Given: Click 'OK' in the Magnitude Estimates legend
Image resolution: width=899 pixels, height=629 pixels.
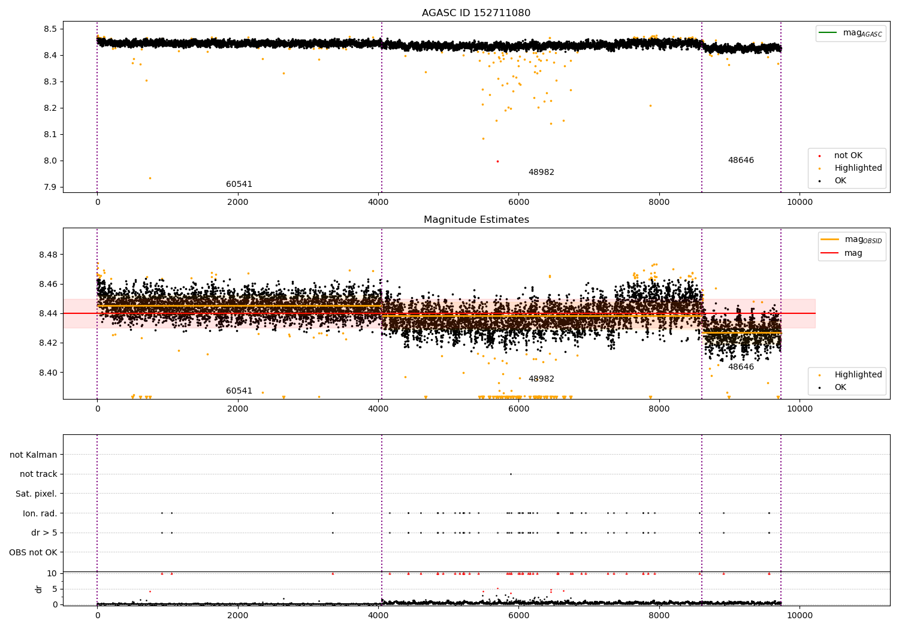Looking at the screenshot, I should [x=840, y=388].
